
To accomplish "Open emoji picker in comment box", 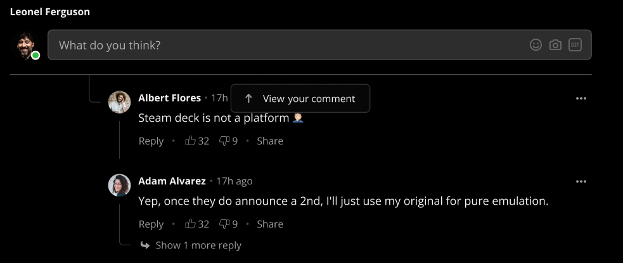I will coord(536,45).
